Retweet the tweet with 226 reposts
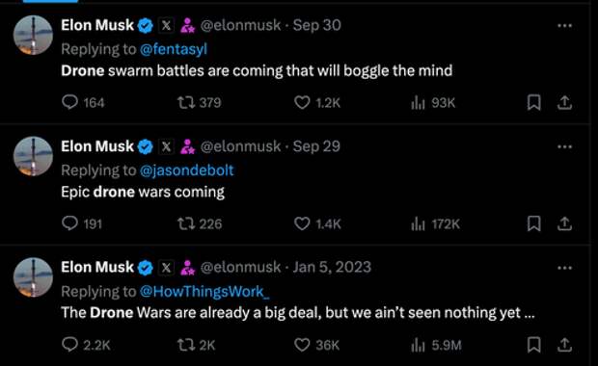 pos(186,223)
